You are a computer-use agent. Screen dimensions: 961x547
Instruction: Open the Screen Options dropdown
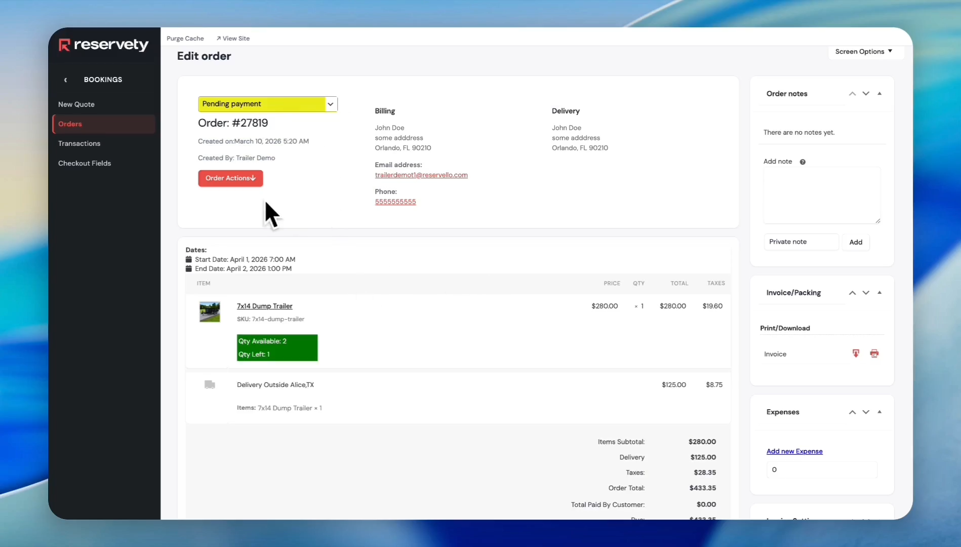(x=864, y=52)
